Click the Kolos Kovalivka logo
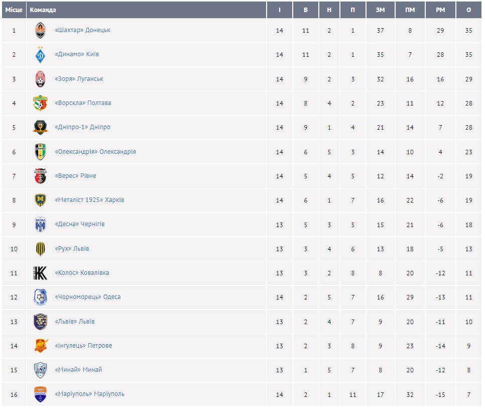 [40, 273]
